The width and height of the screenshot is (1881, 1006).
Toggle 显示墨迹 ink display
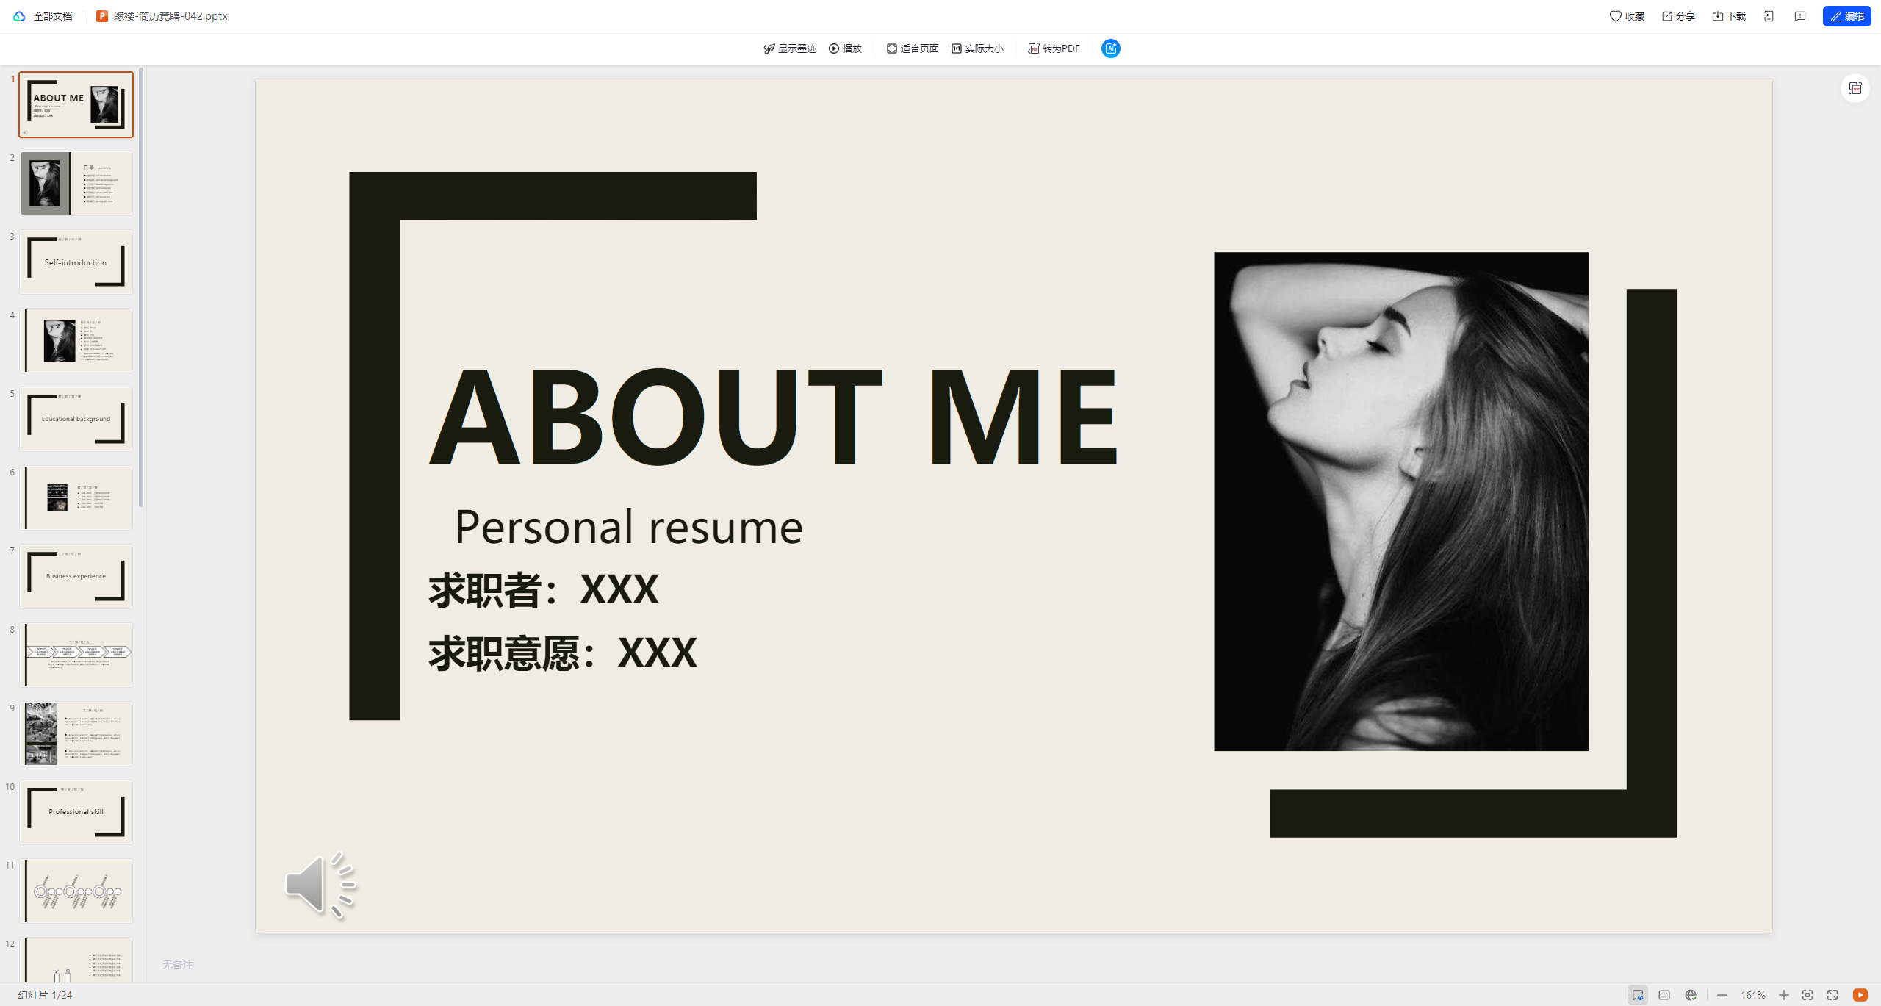[x=790, y=48]
